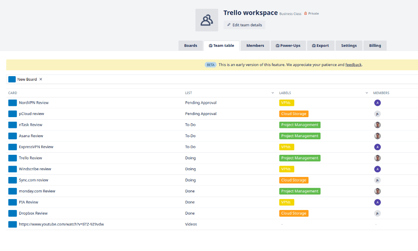Screen dimensions: 418x251
Task: Open the LABELS column filter dropdown
Action: click(367, 93)
